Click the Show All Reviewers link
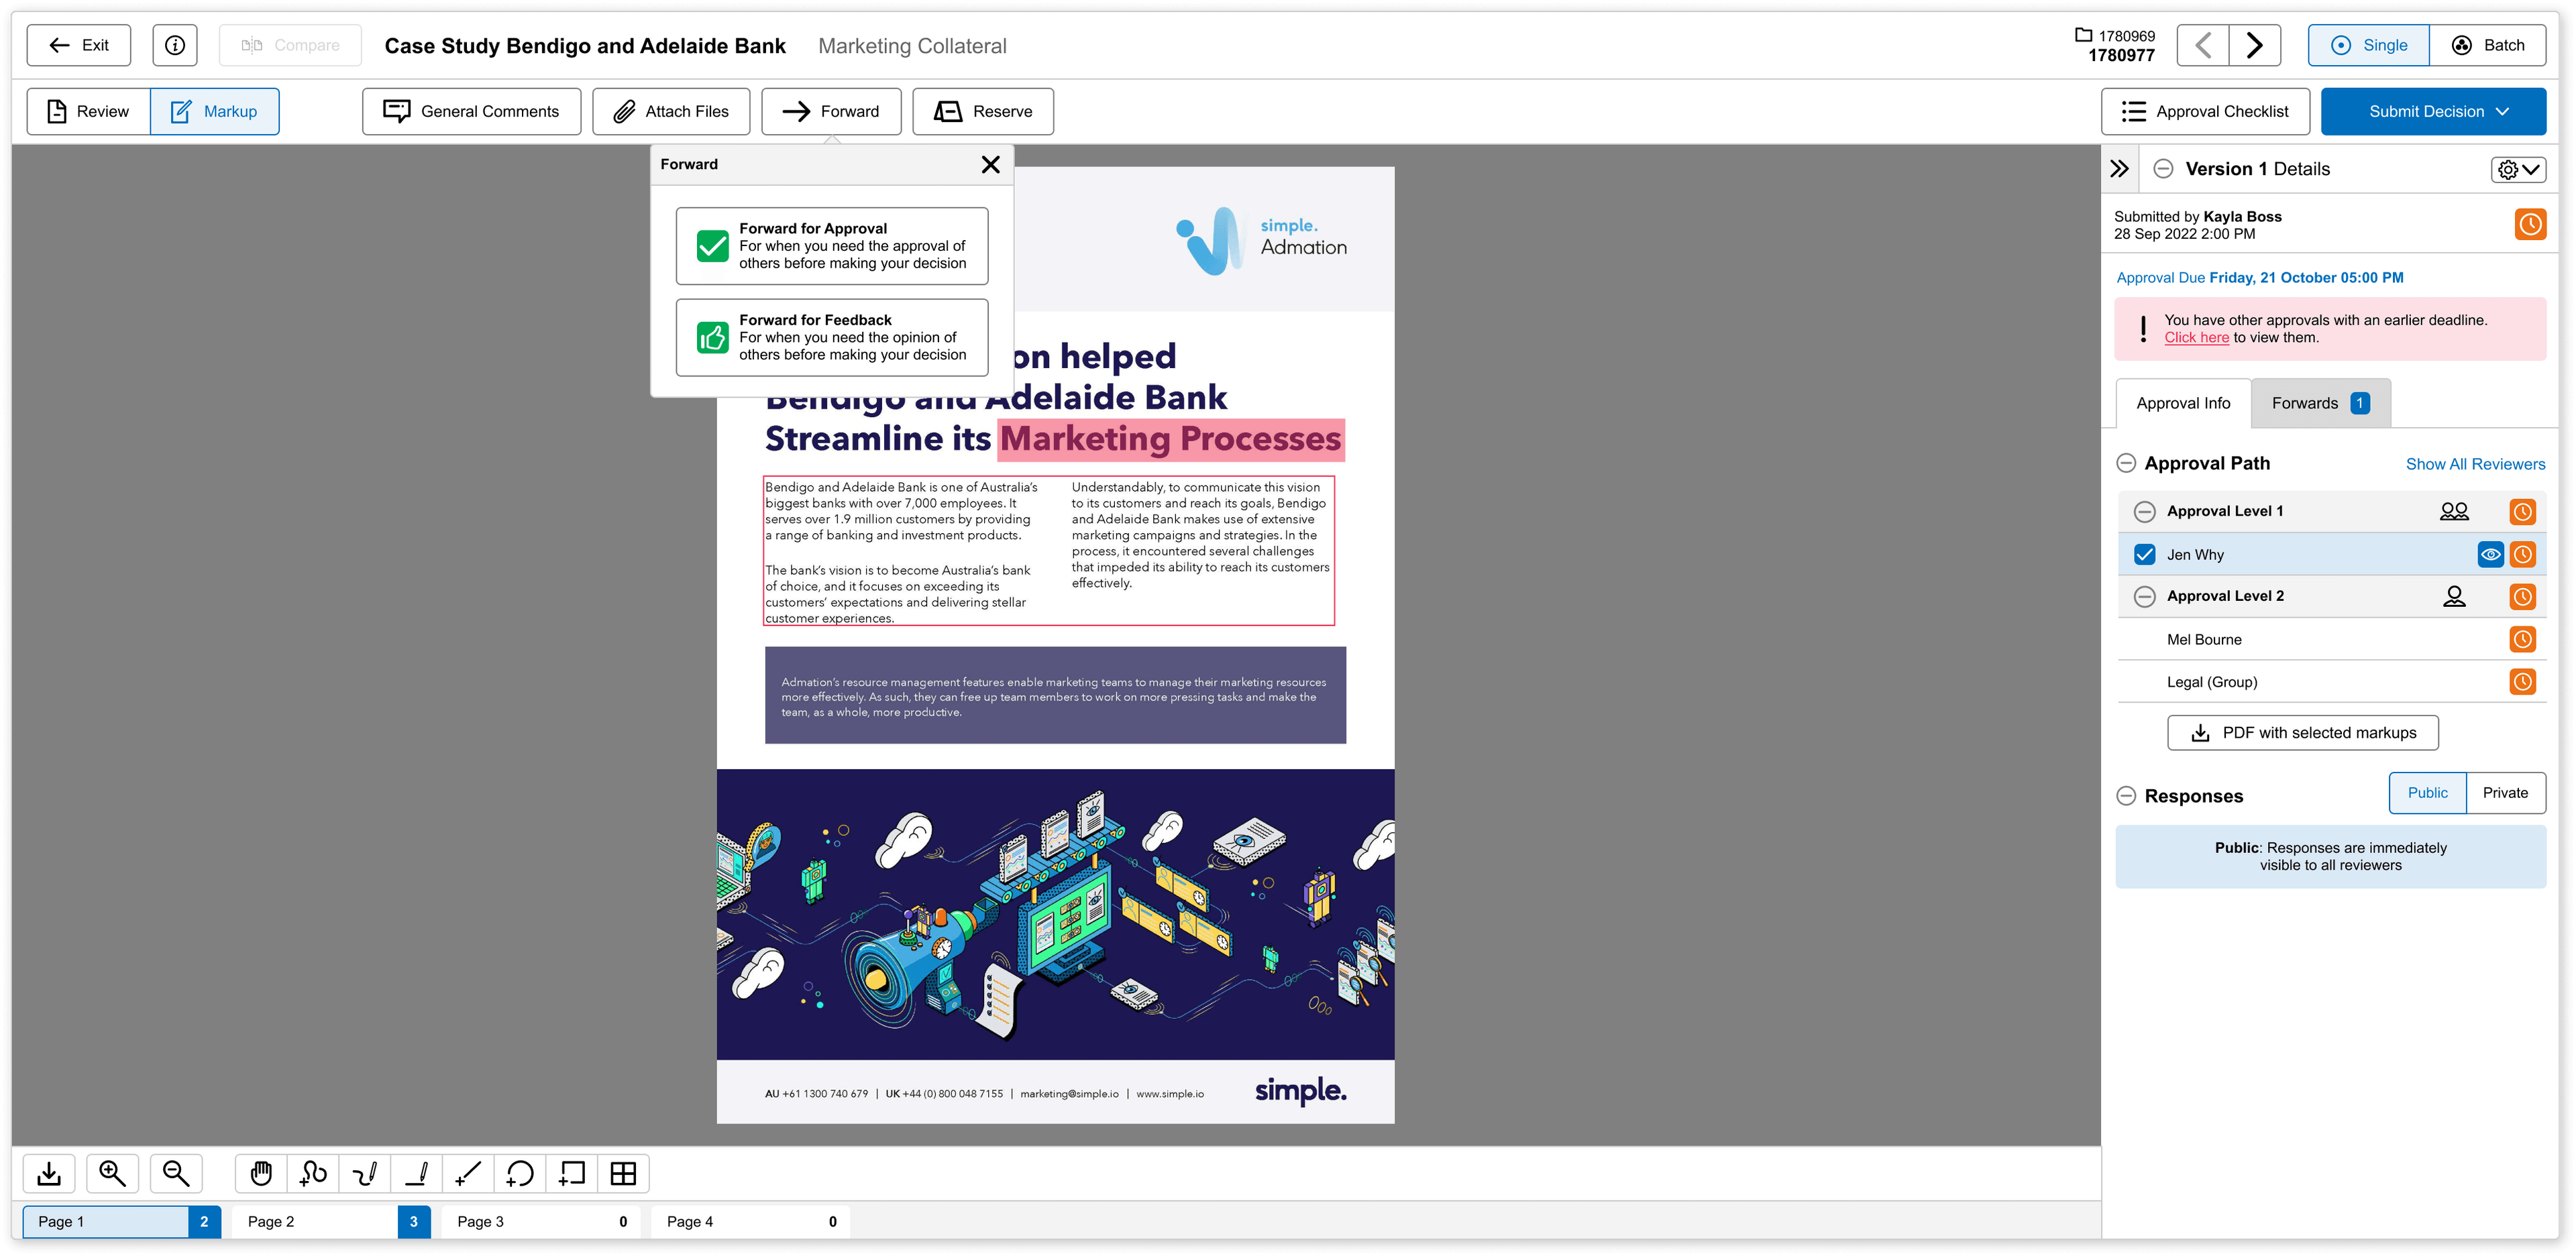The image size is (2576, 1256). click(2475, 464)
